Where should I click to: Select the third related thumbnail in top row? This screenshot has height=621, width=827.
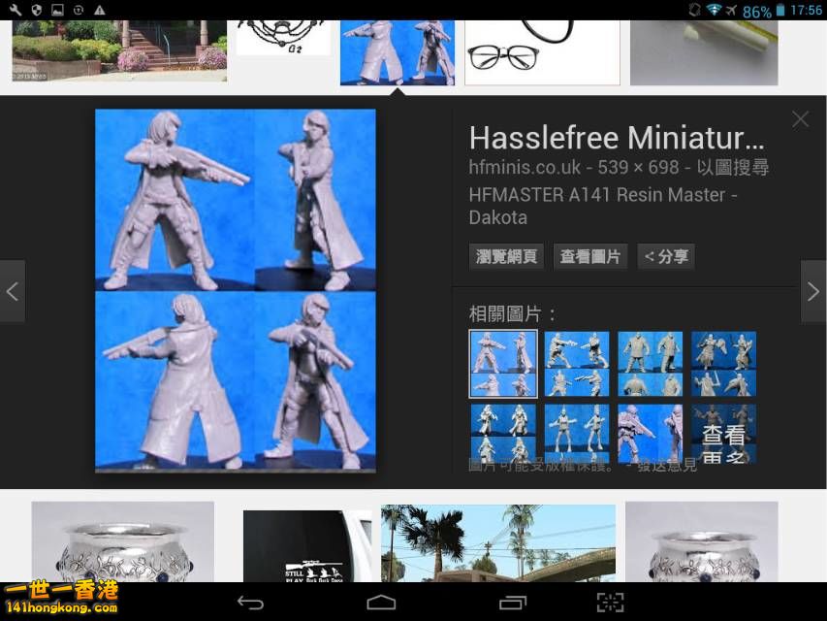651,364
